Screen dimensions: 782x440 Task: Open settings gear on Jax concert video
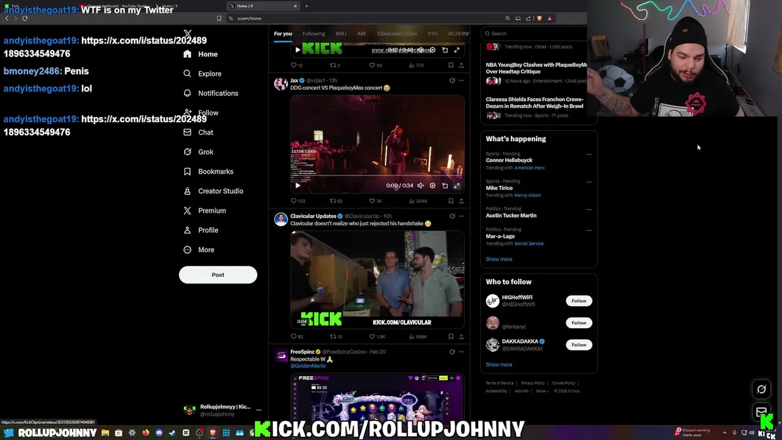[x=433, y=186]
